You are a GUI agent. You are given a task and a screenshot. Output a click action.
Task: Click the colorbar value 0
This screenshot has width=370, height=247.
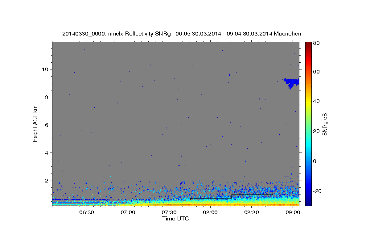314,161
